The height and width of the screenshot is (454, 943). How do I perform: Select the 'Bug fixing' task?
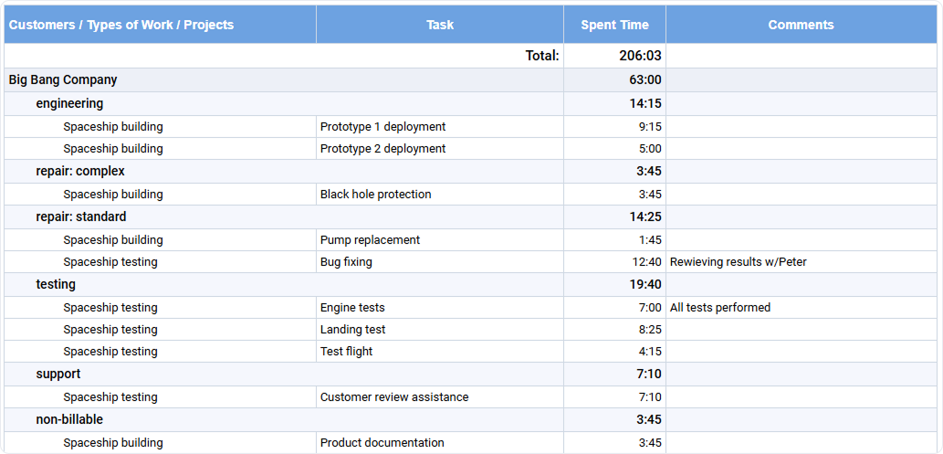[x=346, y=262]
